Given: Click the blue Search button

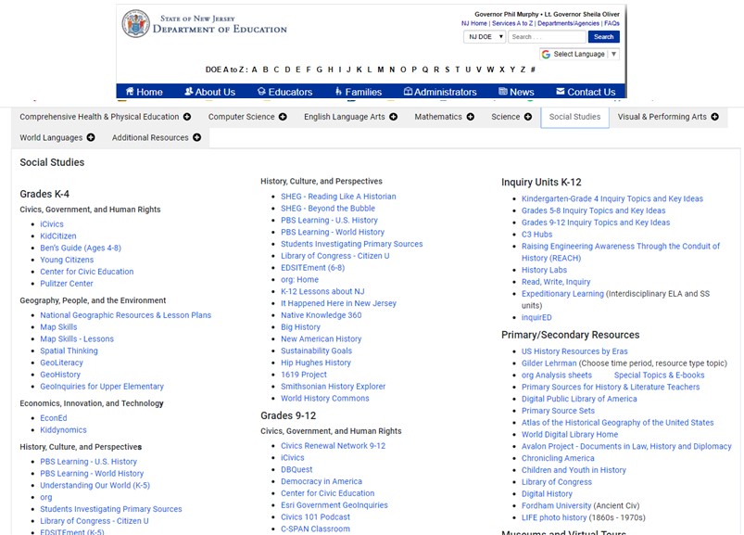Looking at the screenshot, I should (603, 36).
